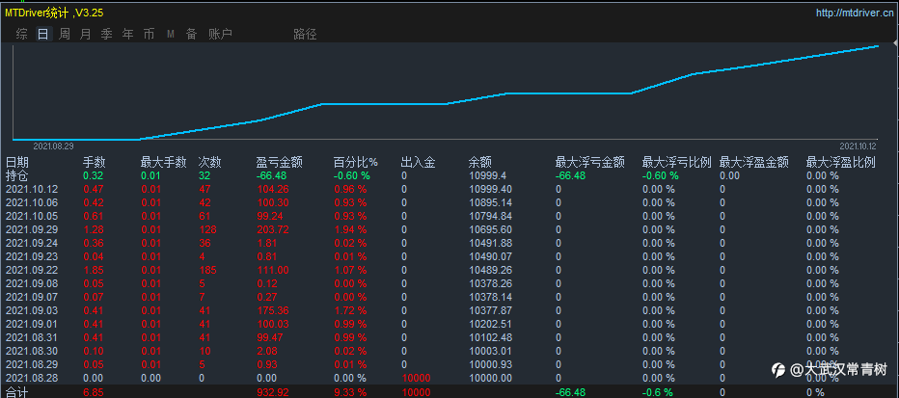Select the 2021.08.28 date row
The width and height of the screenshot is (899, 398).
point(449,378)
